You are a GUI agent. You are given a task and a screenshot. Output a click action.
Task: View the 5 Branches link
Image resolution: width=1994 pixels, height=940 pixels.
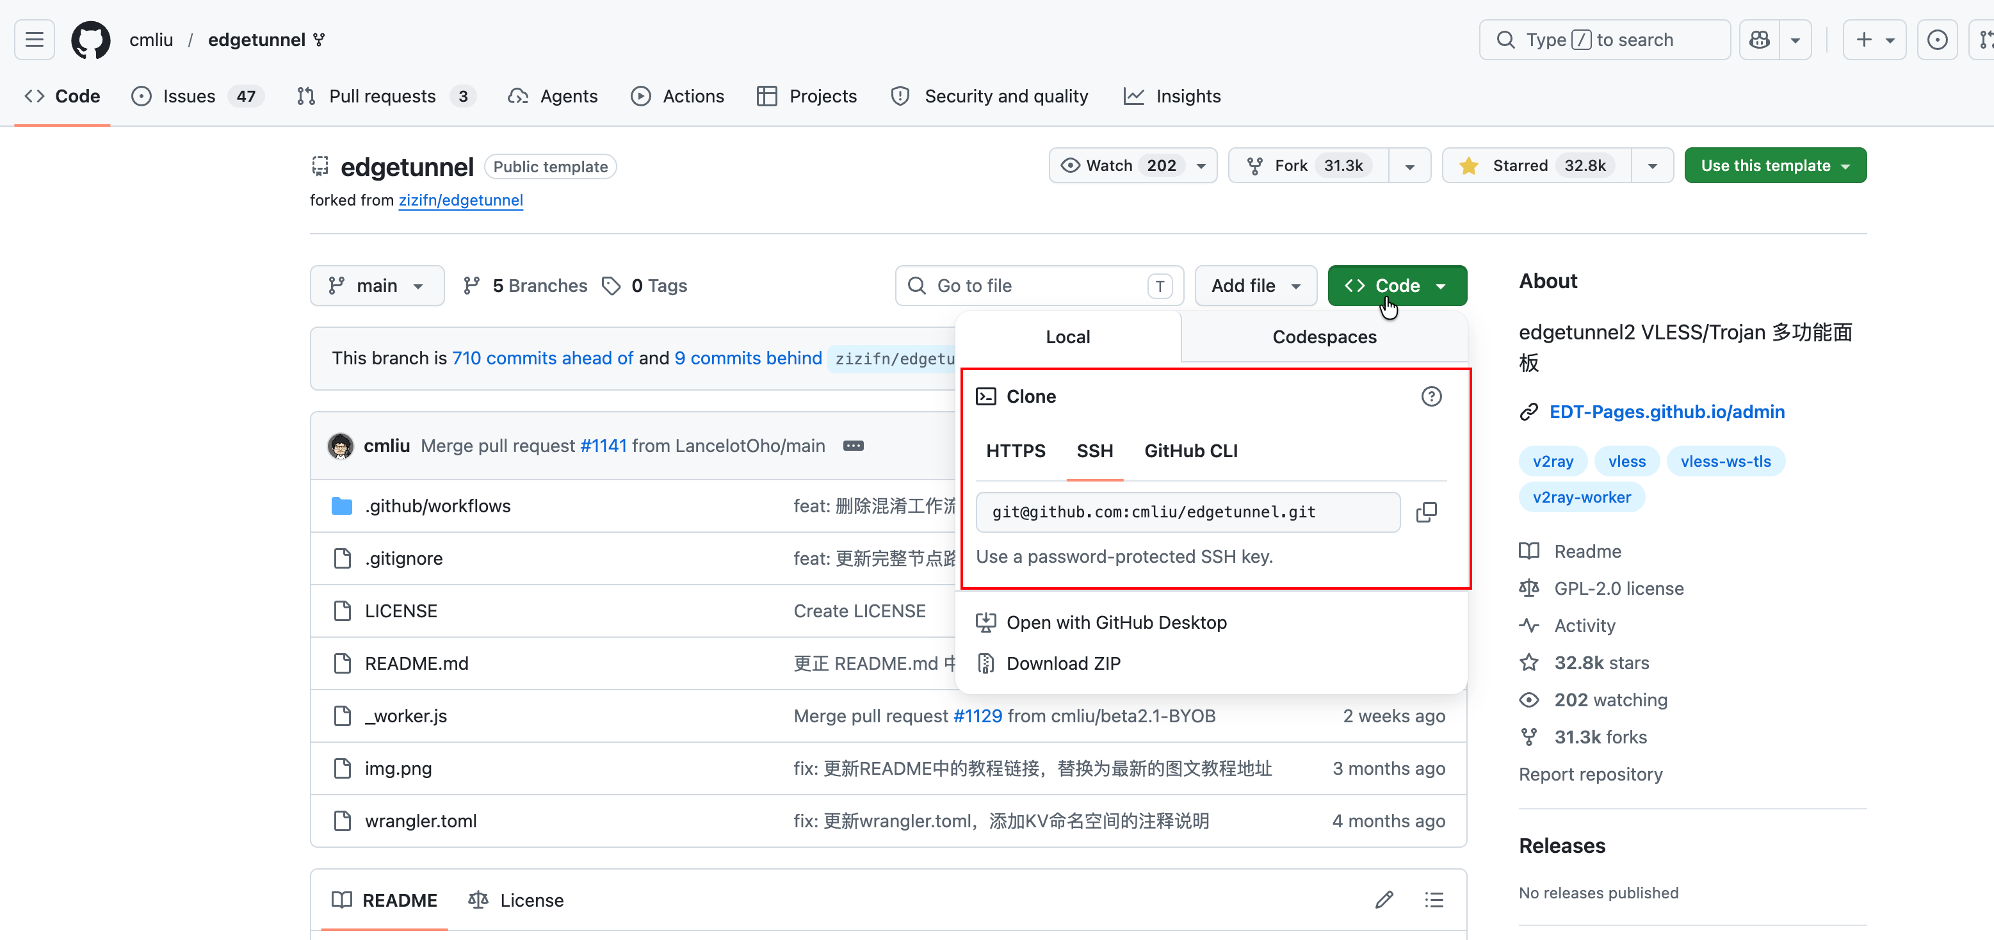click(x=525, y=286)
